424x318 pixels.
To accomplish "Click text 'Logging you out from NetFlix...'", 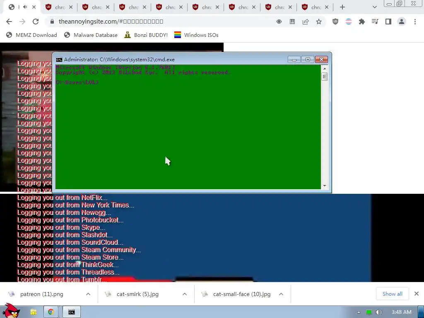I will [x=62, y=198].
